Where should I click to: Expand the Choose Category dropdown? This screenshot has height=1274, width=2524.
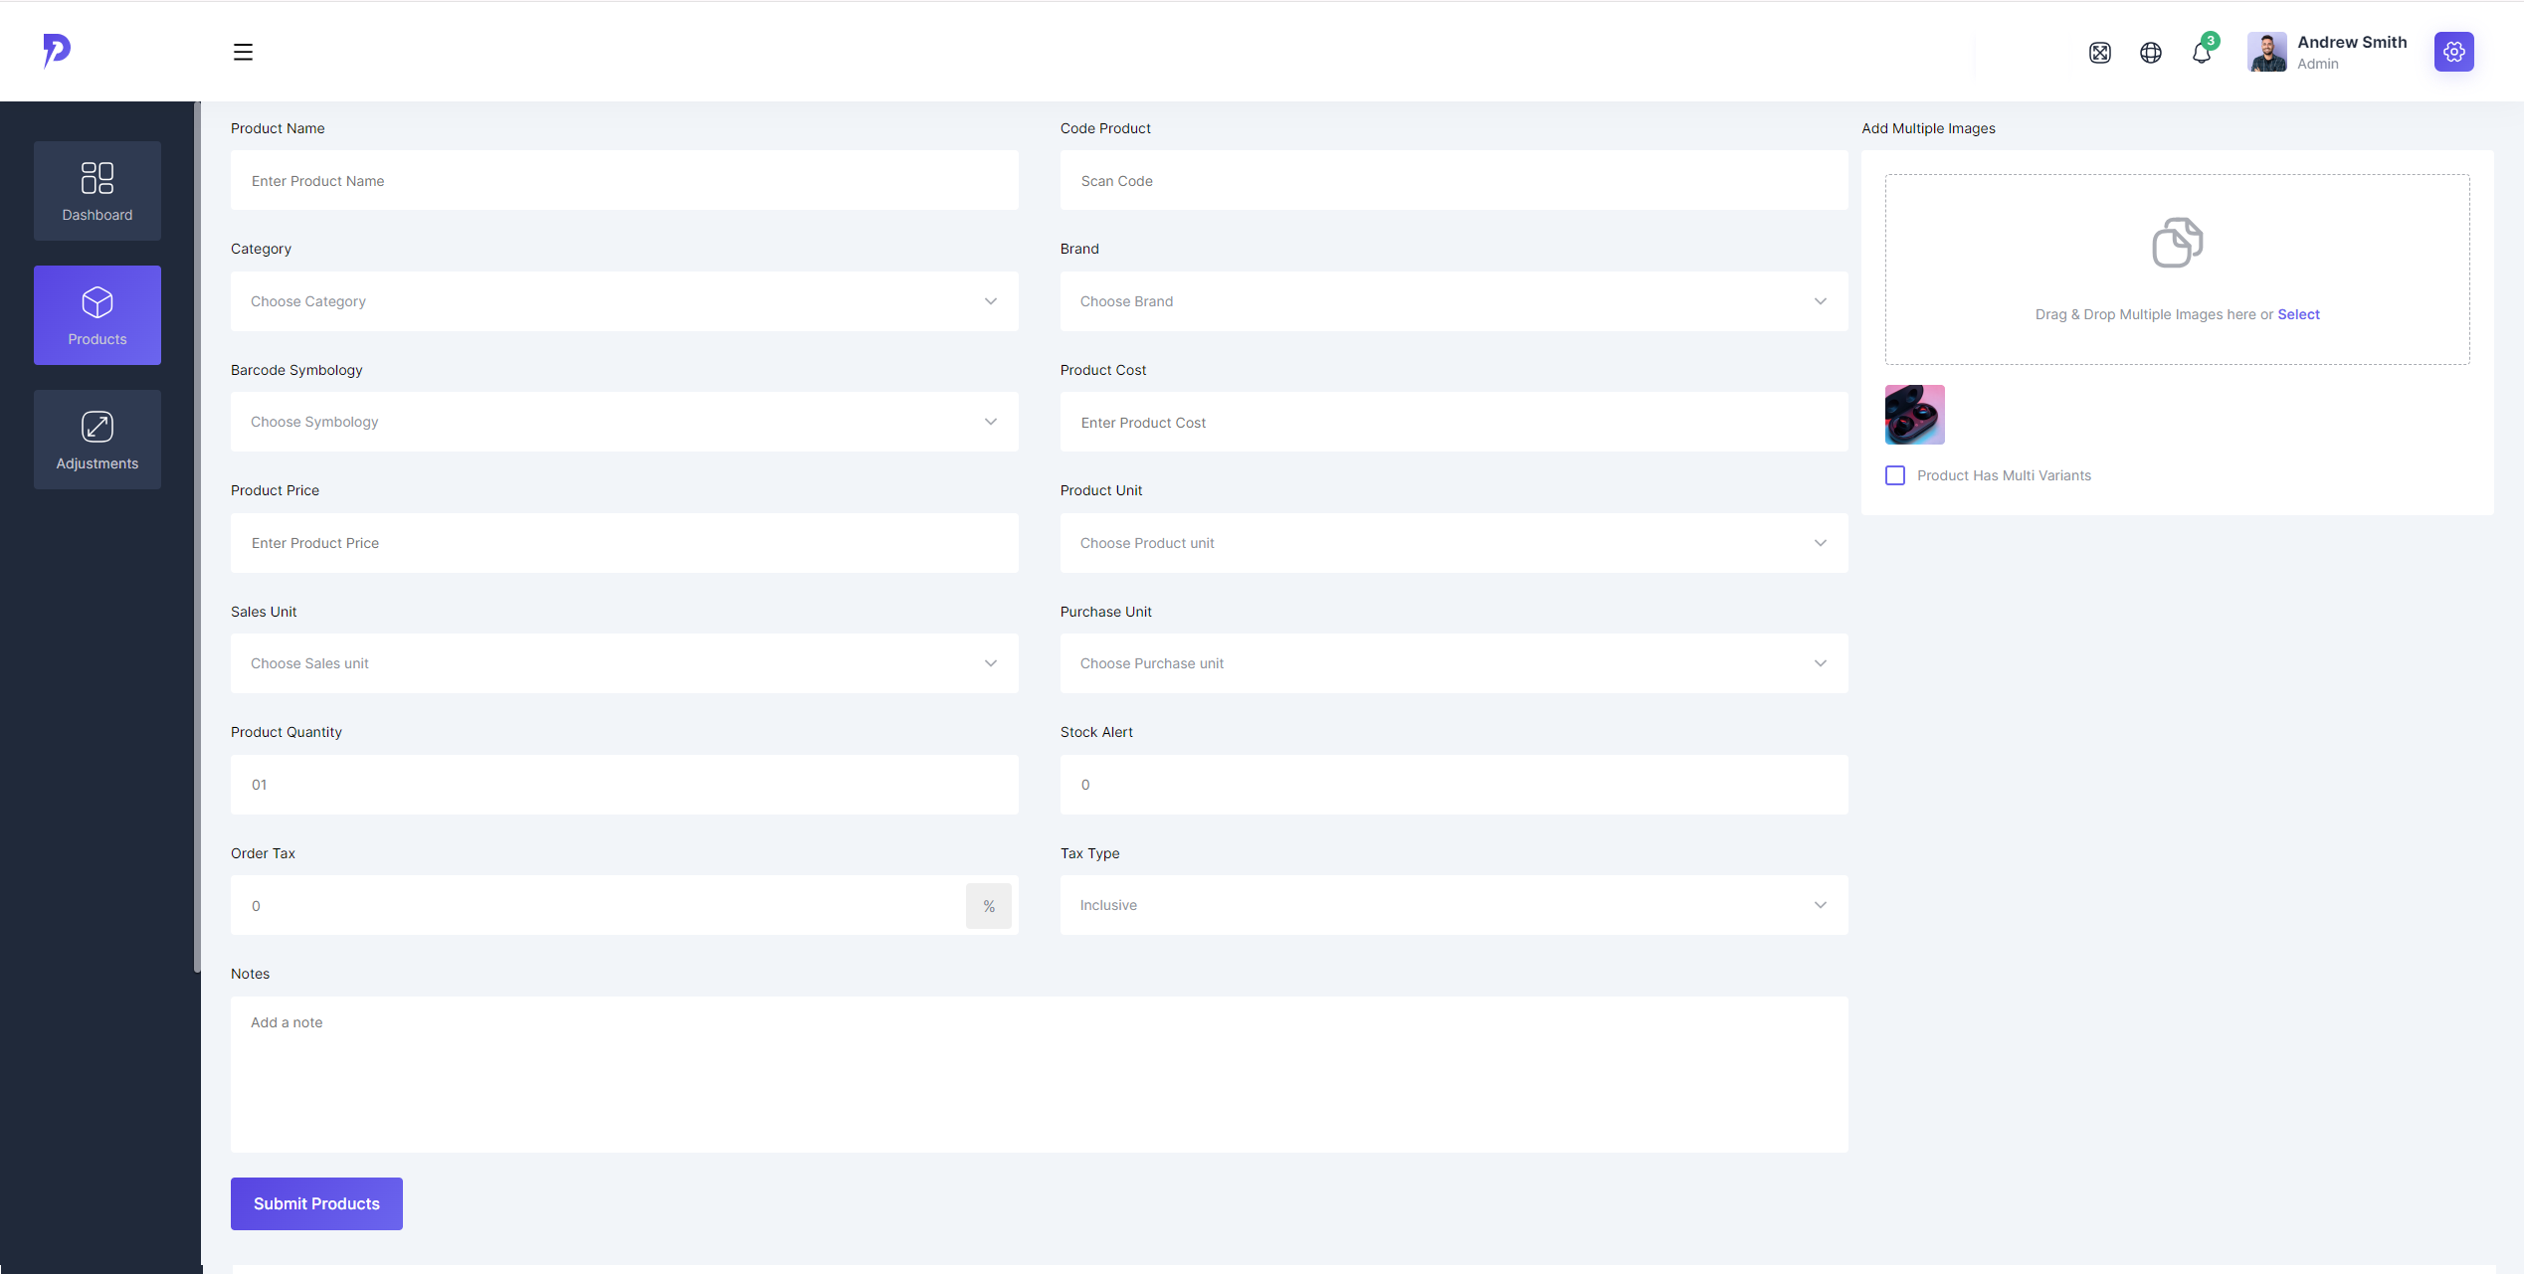(624, 301)
